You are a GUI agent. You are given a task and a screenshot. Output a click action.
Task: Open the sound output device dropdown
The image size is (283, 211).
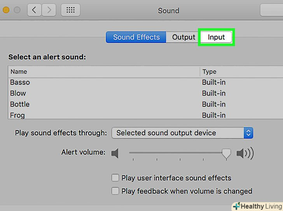coord(182,133)
